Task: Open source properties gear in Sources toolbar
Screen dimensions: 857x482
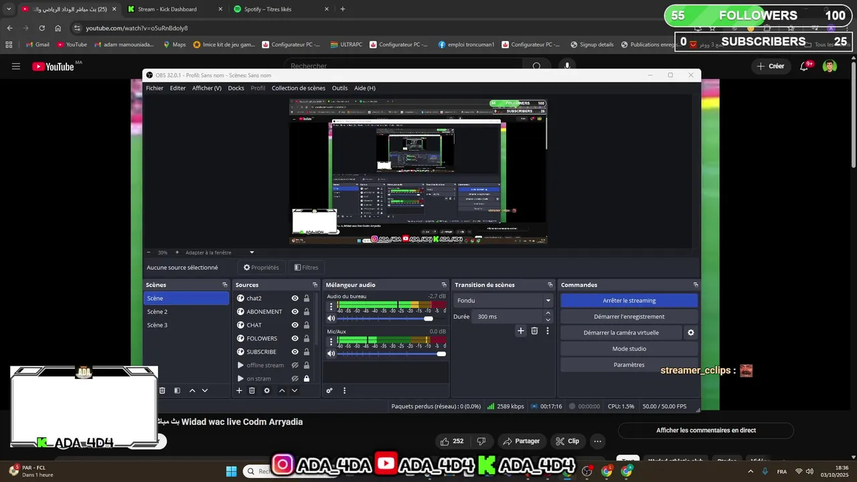Action: (266, 390)
